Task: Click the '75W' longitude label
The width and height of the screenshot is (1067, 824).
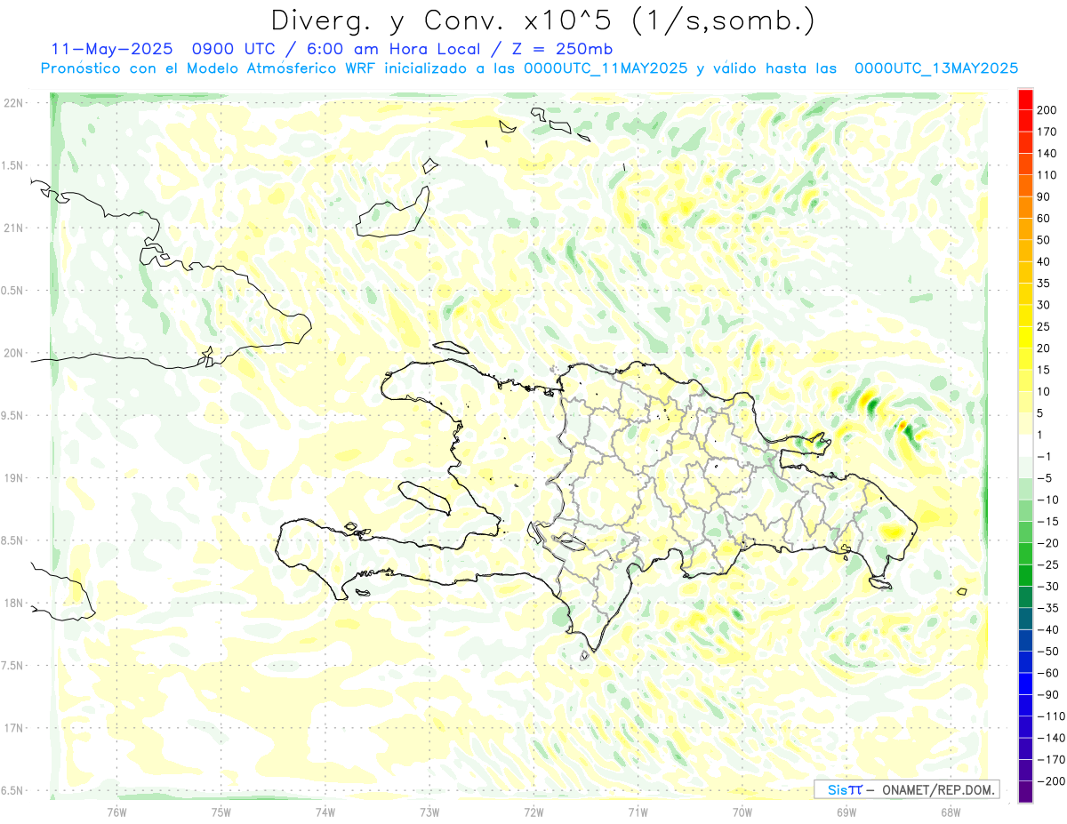Action: (221, 811)
